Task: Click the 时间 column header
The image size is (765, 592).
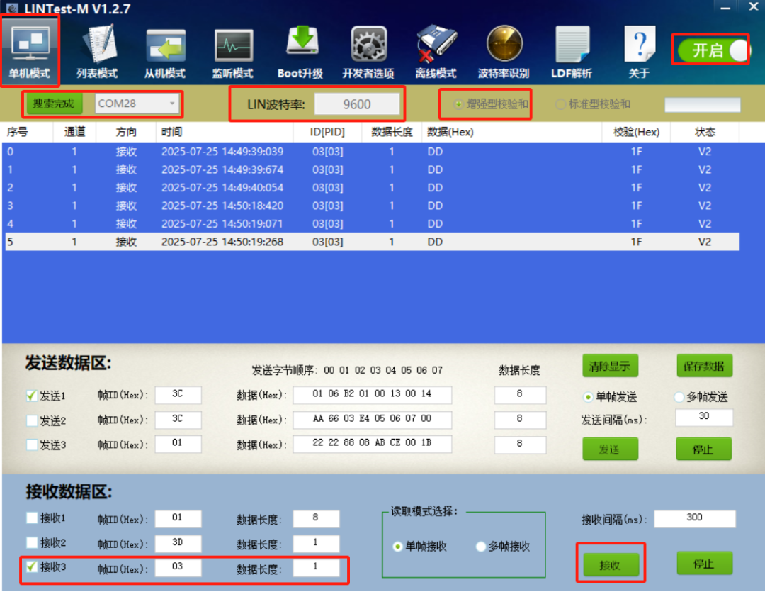Action: (225, 132)
